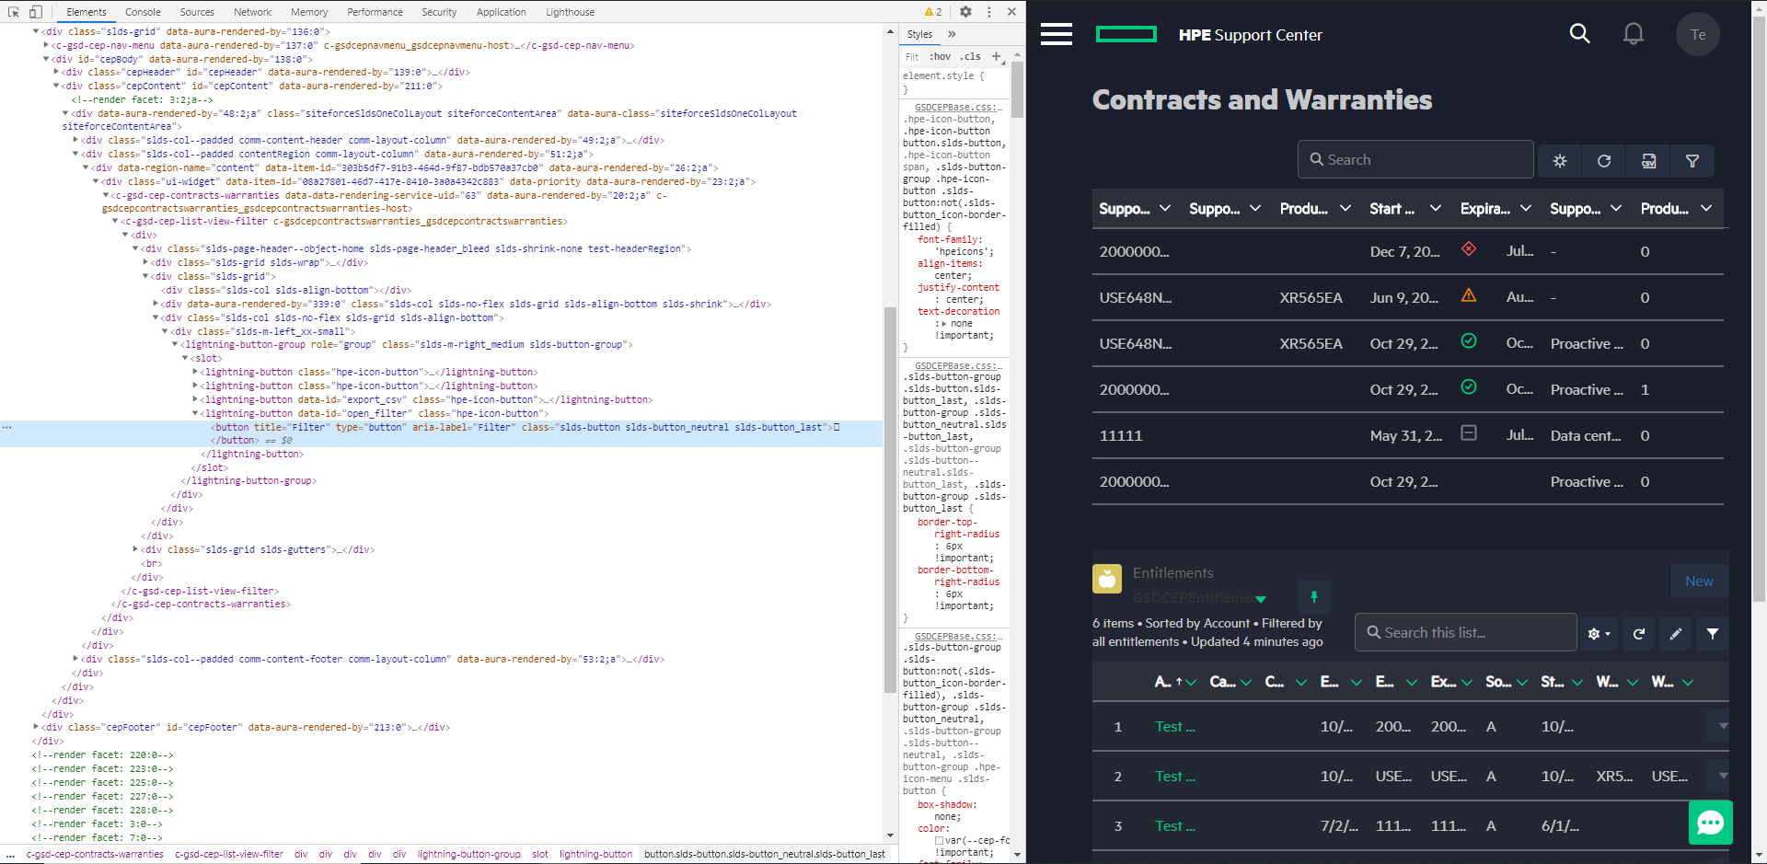Screen dimensions: 1767x864
Task: Show filters for the Entitlements list
Action: pyautogui.click(x=1713, y=634)
